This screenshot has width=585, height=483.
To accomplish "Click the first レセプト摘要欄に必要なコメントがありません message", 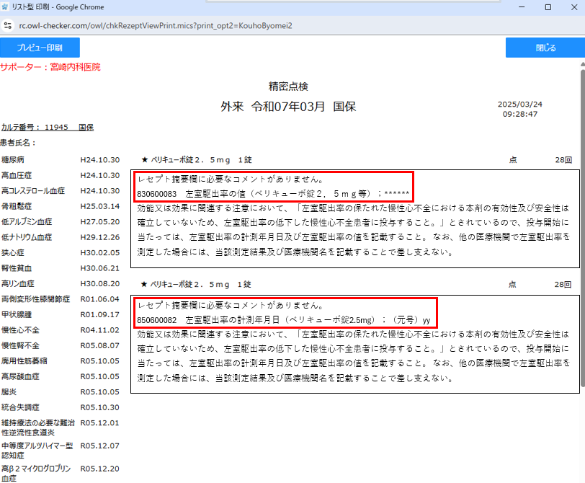I will coord(231,180).
